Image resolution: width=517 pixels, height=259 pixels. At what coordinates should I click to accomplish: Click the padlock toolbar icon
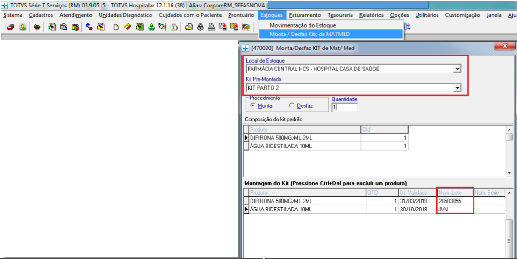point(201,27)
